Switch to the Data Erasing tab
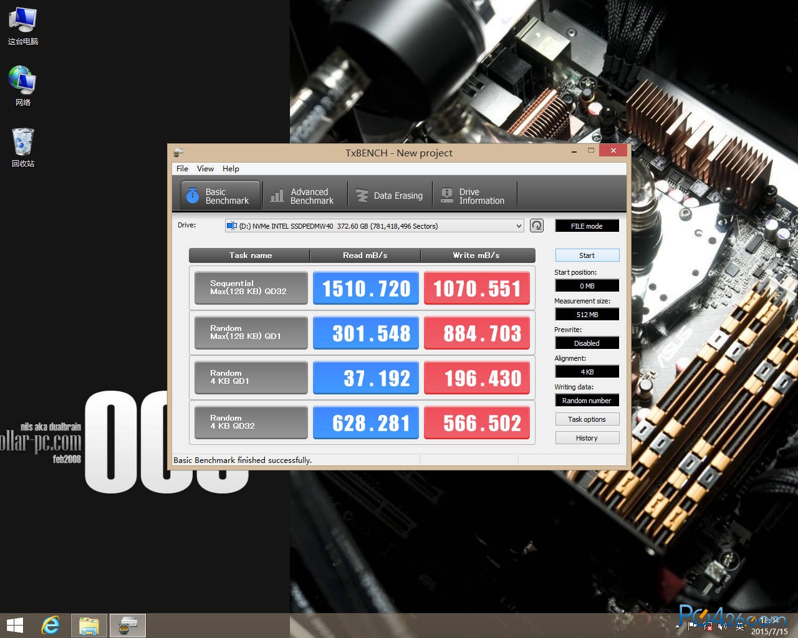This screenshot has height=638, width=798. pos(390,196)
